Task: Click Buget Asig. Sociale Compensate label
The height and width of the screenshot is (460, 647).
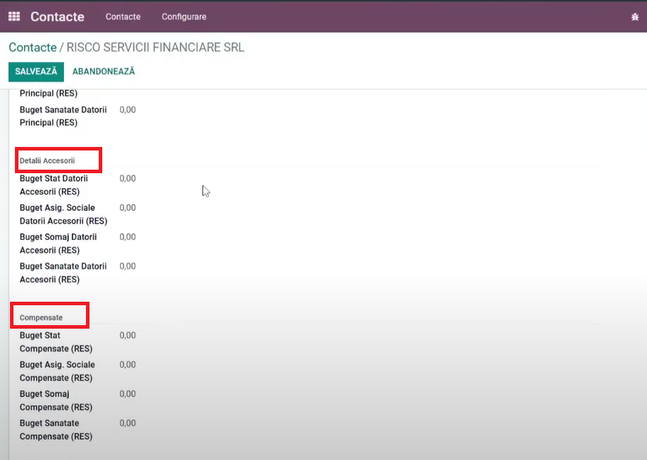Action: point(58,371)
